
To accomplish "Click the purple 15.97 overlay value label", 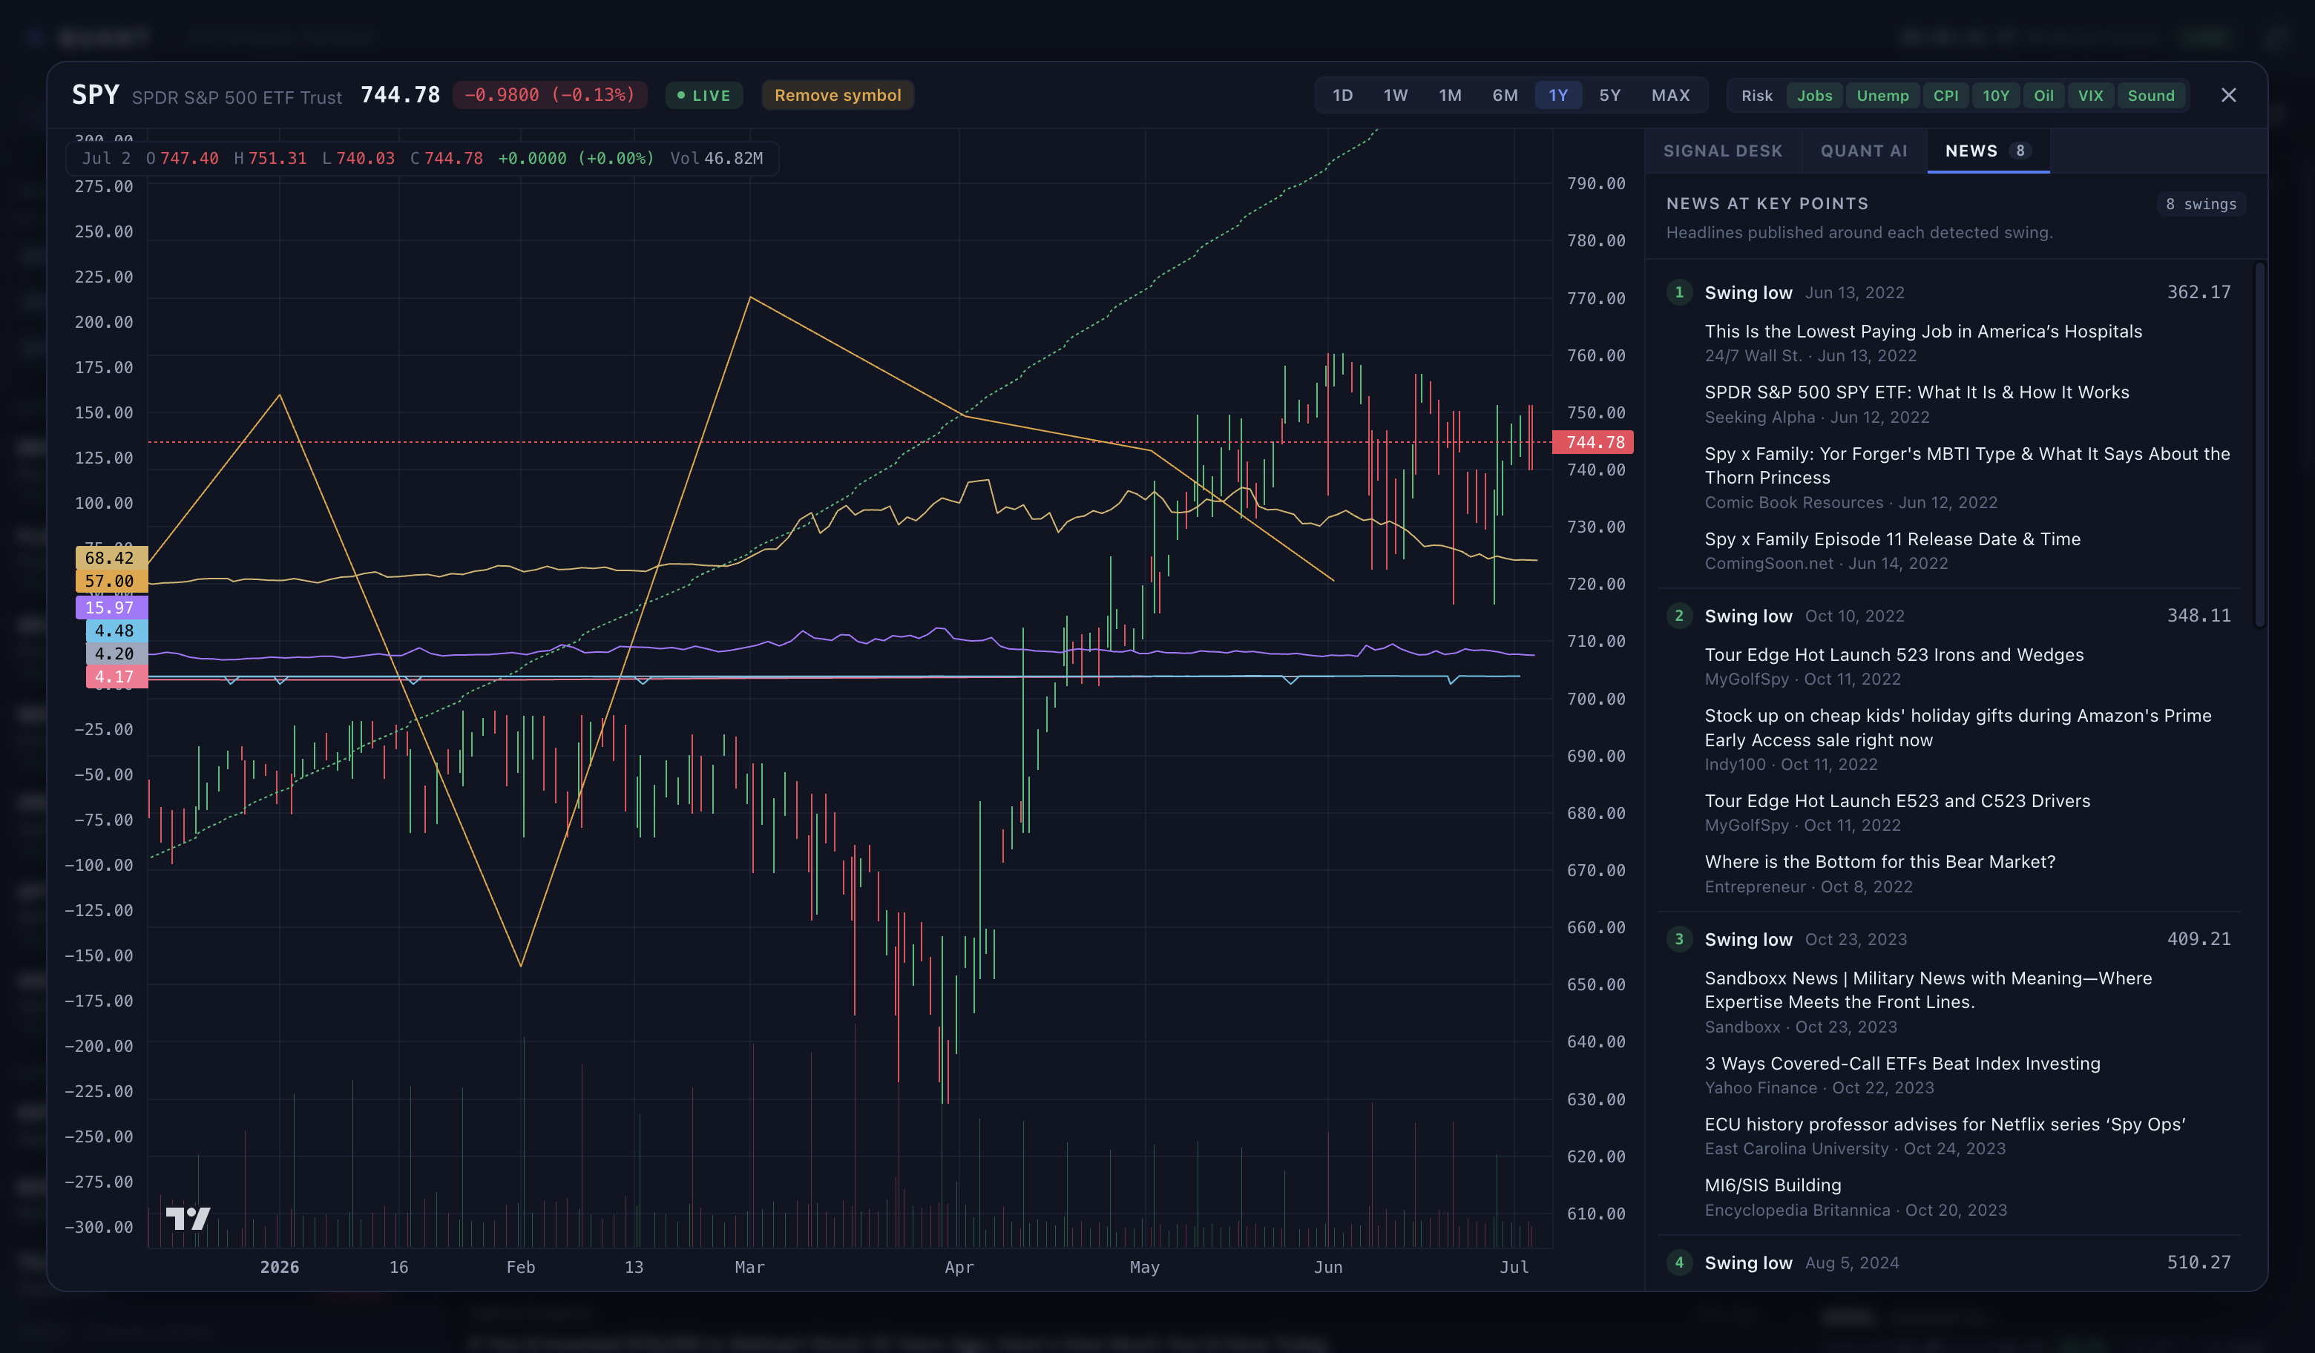I will 111,608.
